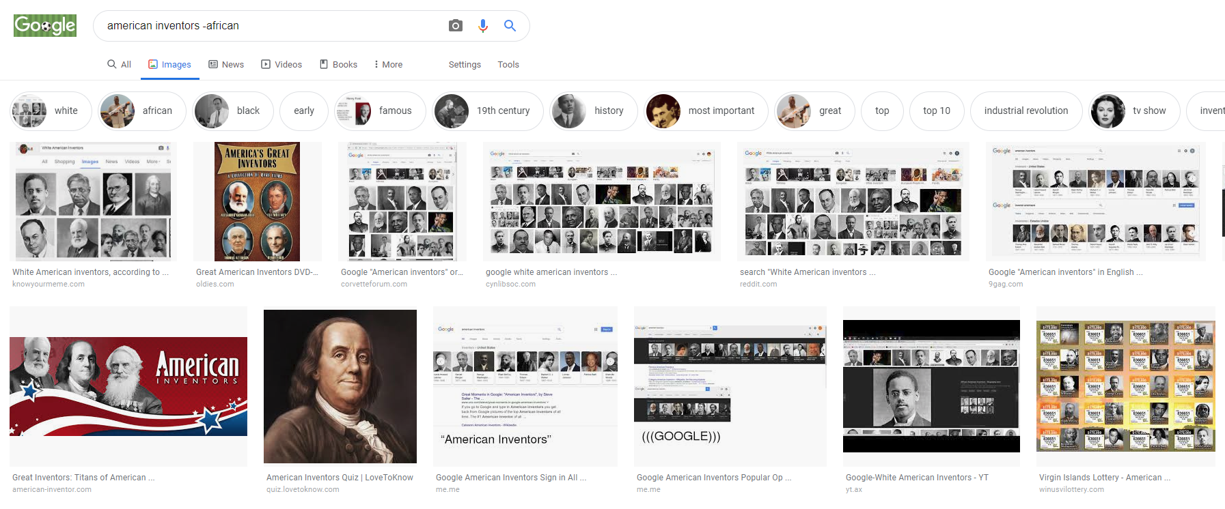The height and width of the screenshot is (509, 1225).
Task: Open the Virgin Islands Lottery image
Action: coord(1126,386)
